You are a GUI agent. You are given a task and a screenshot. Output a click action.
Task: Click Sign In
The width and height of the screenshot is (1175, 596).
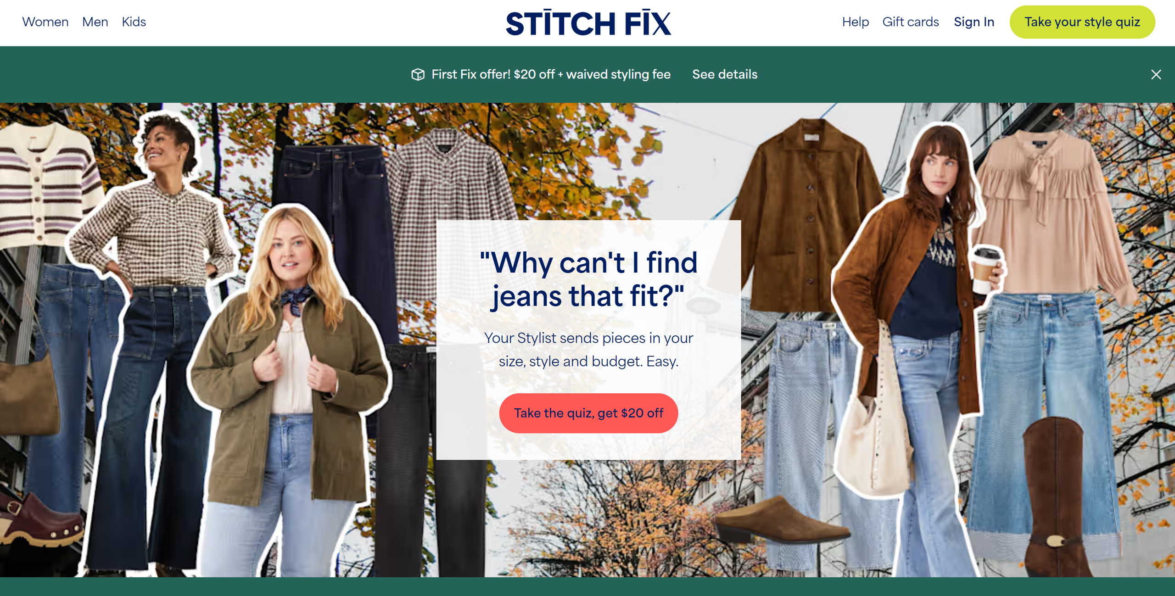coord(974,22)
